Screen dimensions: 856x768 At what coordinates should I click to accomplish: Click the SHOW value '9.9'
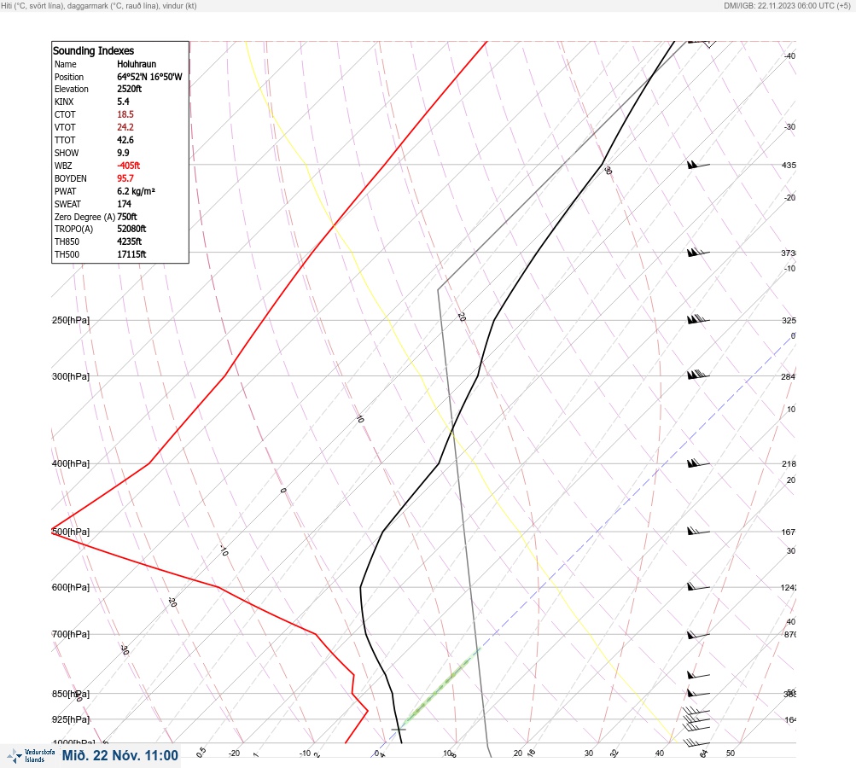click(x=124, y=153)
